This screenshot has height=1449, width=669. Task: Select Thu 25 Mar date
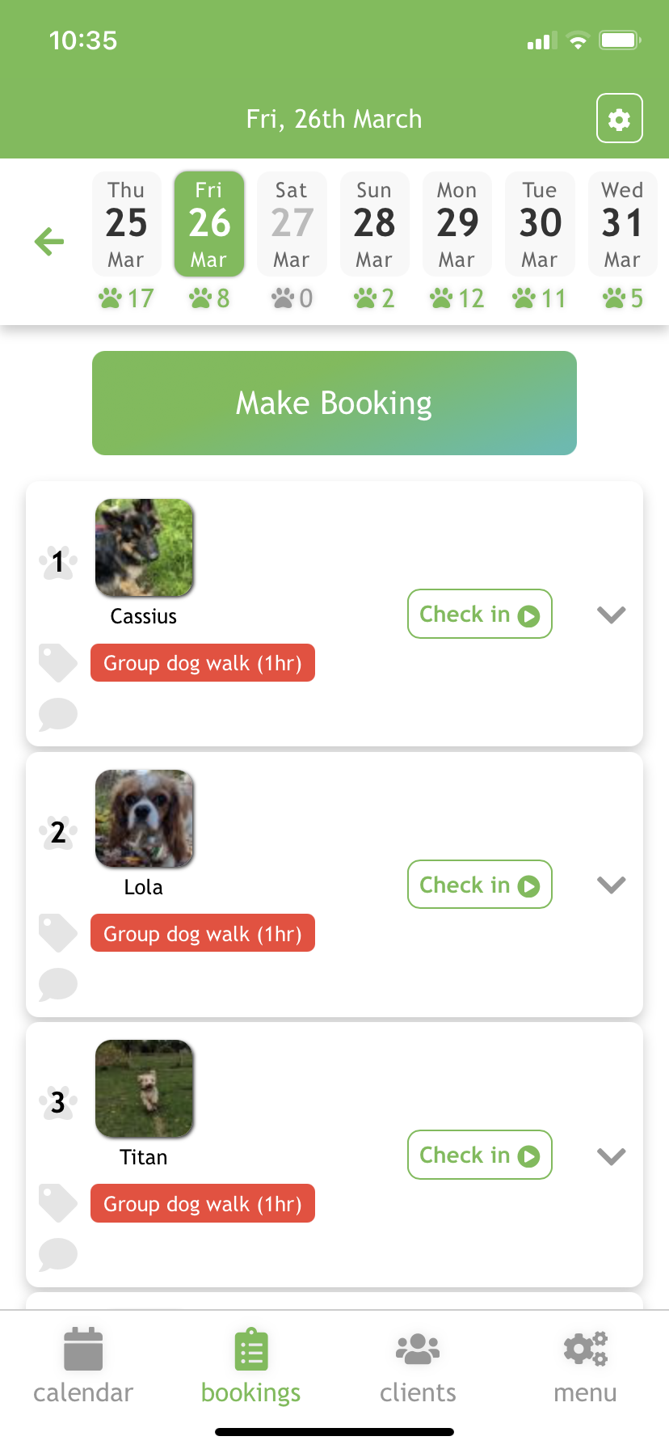point(127,224)
